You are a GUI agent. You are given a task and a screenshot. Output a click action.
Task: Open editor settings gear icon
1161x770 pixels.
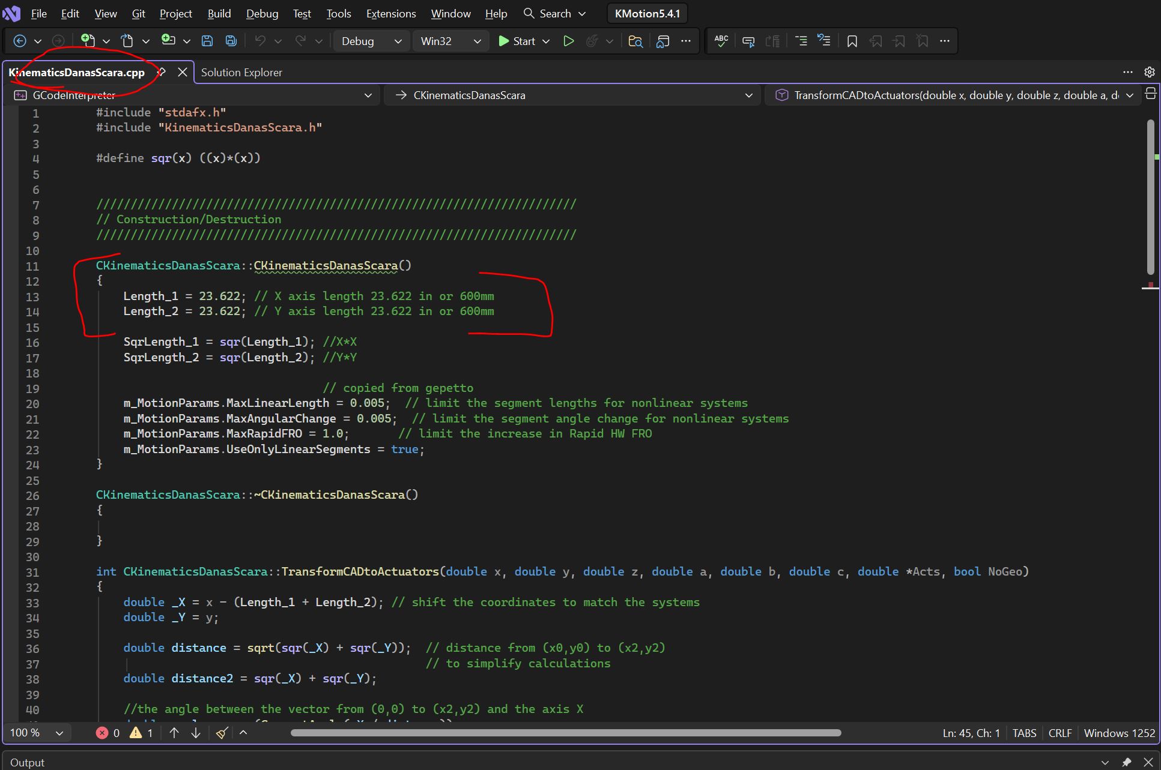pos(1149,72)
